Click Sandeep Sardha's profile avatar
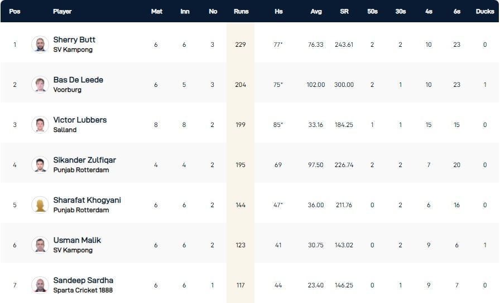This screenshot has height=303, width=500. click(x=40, y=285)
